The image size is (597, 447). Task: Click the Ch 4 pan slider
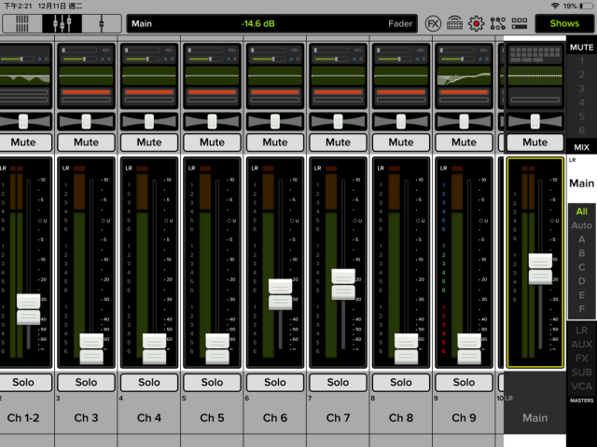tap(149, 121)
